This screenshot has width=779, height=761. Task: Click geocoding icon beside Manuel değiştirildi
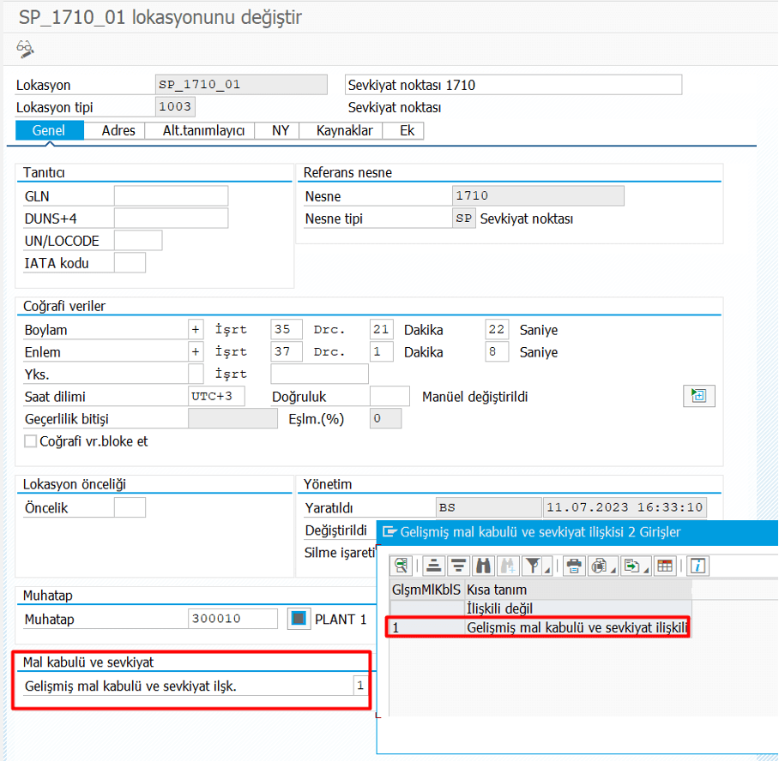tap(698, 396)
